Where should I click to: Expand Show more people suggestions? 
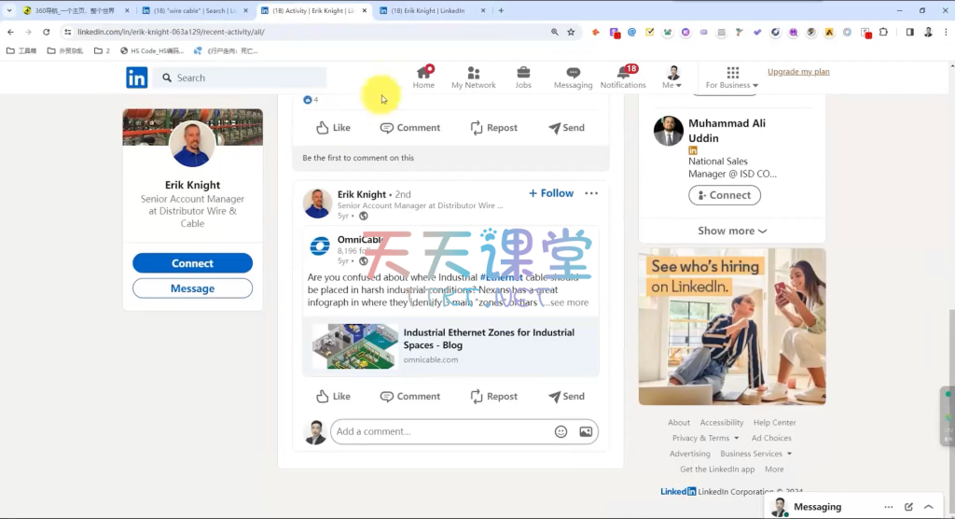tap(732, 231)
